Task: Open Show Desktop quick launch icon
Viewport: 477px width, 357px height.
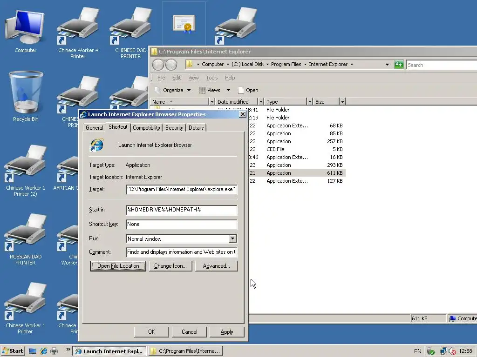Action: coord(32,351)
